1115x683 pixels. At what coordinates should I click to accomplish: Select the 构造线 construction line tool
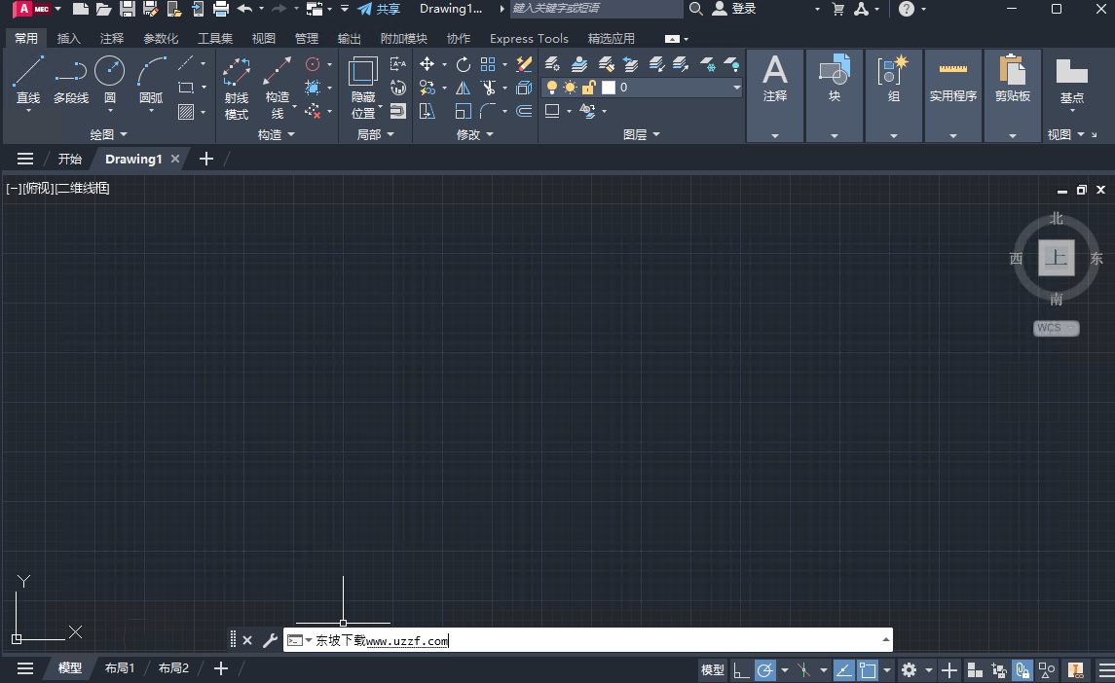click(278, 88)
